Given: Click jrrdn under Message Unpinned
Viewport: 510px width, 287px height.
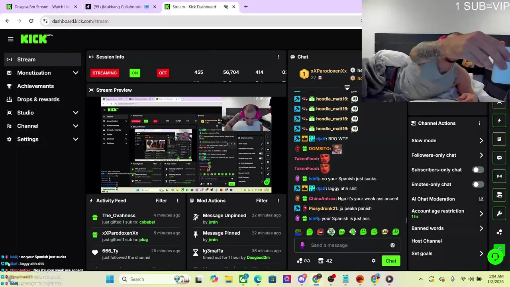Looking at the screenshot, I should coord(213,222).
